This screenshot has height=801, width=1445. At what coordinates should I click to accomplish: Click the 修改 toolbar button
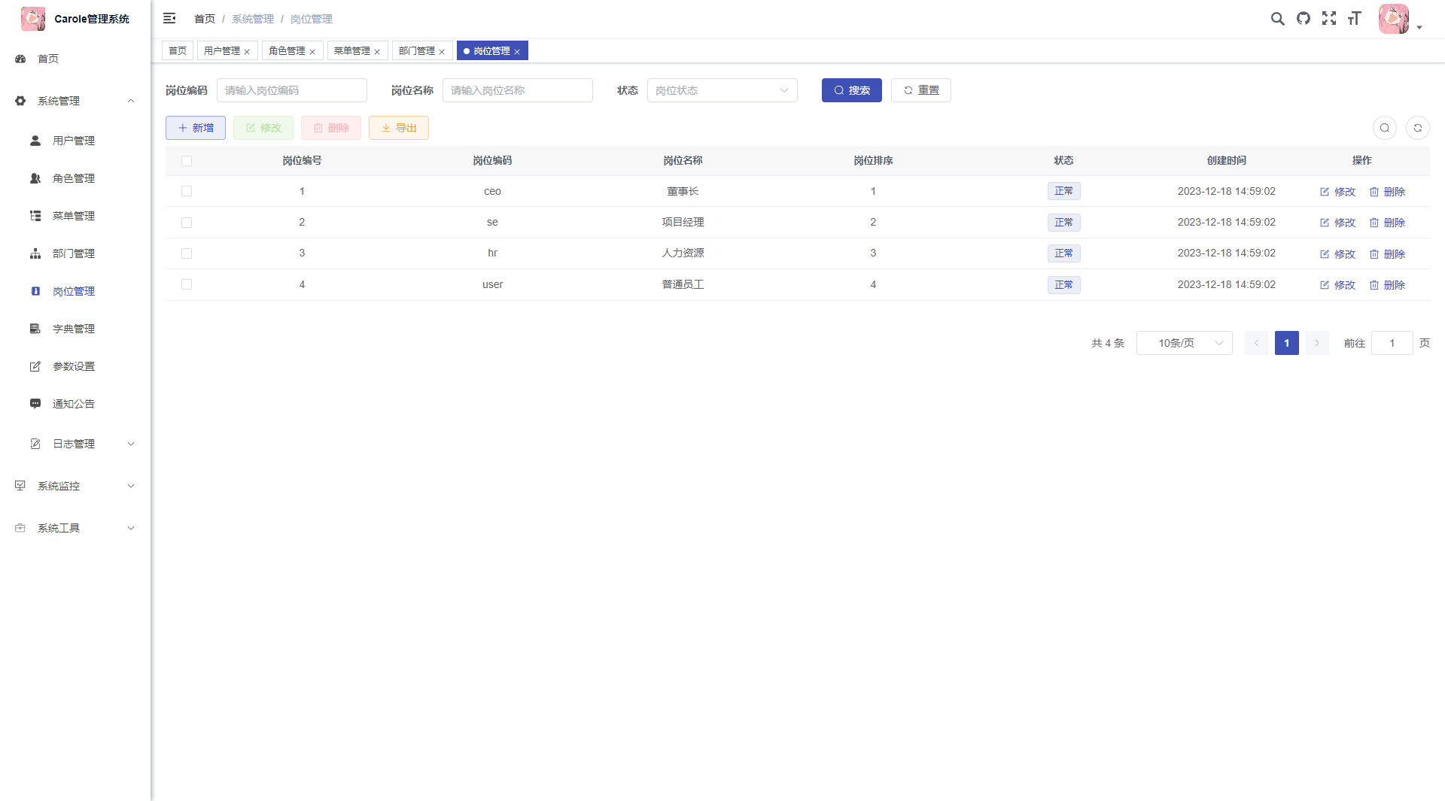pyautogui.click(x=263, y=128)
